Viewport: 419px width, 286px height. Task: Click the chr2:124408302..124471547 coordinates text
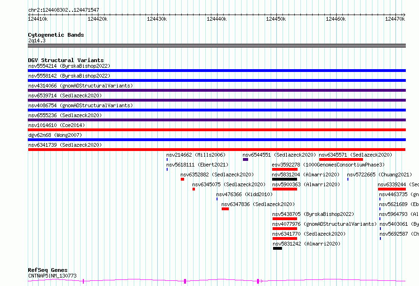(x=64, y=10)
